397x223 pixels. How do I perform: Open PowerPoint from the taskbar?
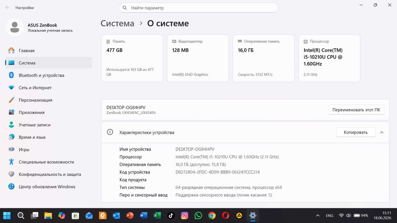pyautogui.click(x=130, y=215)
